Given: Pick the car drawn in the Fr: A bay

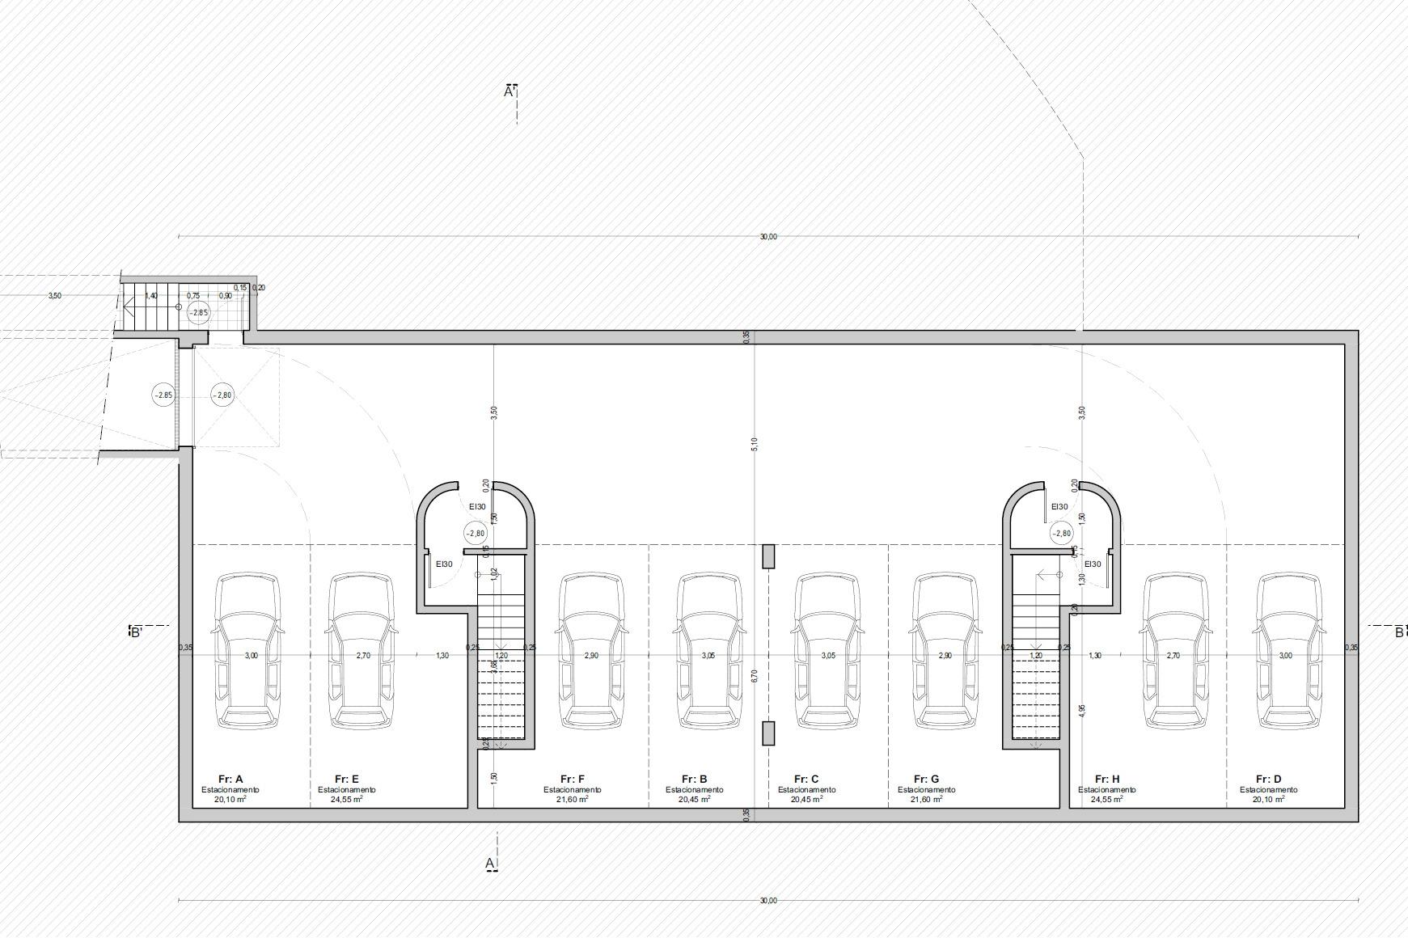Looking at the screenshot, I should coord(249,651).
